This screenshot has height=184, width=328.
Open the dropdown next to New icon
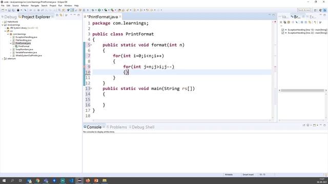coord(6,10)
